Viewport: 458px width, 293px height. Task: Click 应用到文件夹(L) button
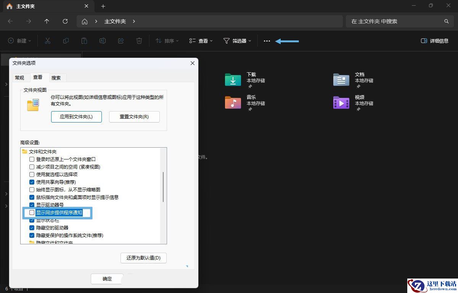click(x=76, y=117)
